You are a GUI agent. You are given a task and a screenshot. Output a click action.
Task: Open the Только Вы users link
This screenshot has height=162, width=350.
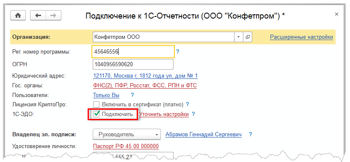(x=106, y=95)
